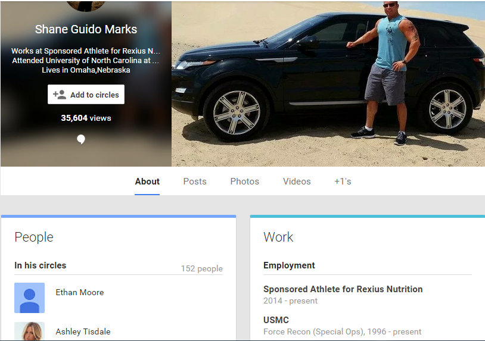Click the 35,604 views counter
485x341 pixels.
[x=86, y=118]
